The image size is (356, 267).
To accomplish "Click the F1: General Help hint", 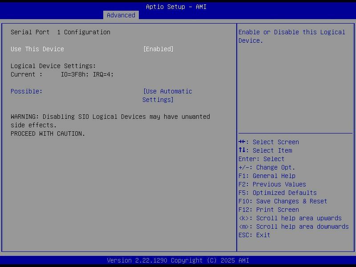I will point(267,176).
